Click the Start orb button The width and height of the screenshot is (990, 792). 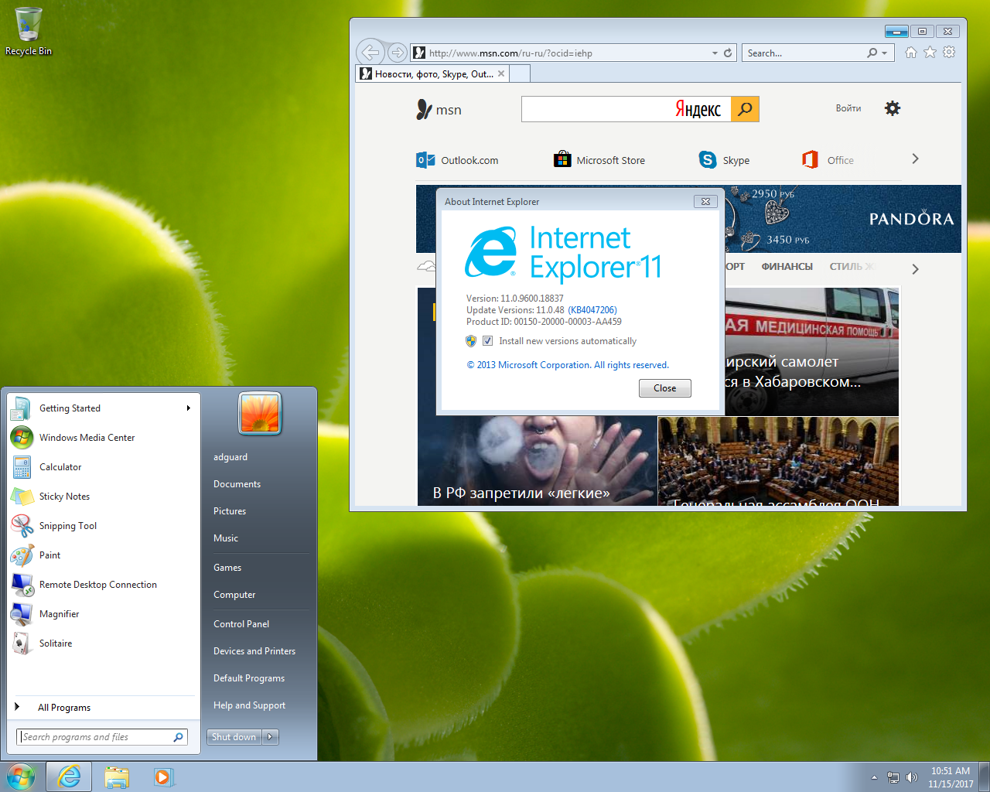coord(21,777)
